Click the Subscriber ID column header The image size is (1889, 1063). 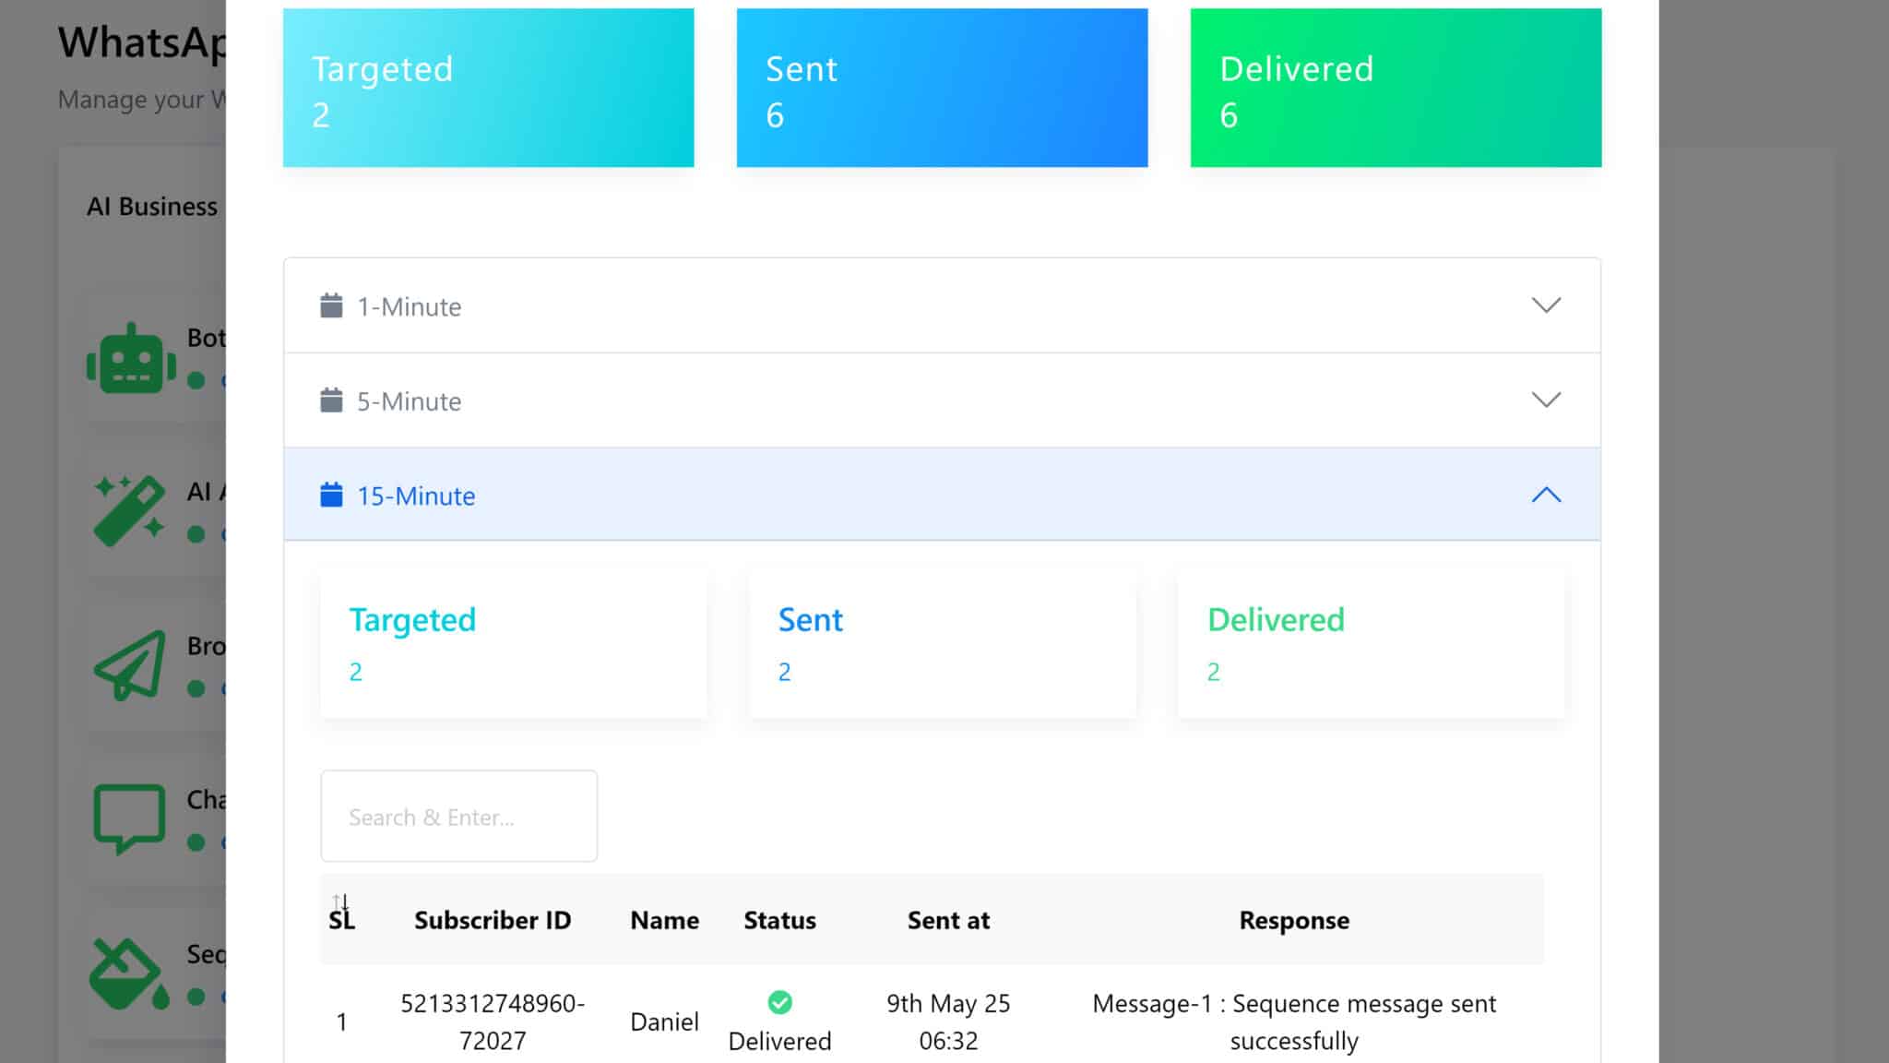pyautogui.click(x=493, y=920)
